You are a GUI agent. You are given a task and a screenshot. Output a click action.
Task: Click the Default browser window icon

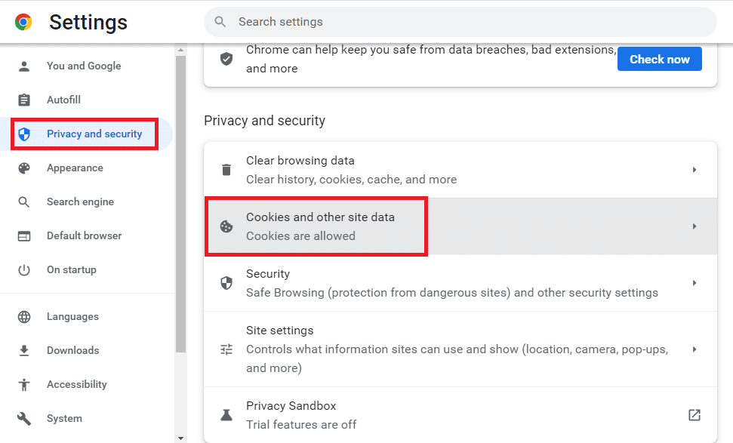[x=24, y=236]
